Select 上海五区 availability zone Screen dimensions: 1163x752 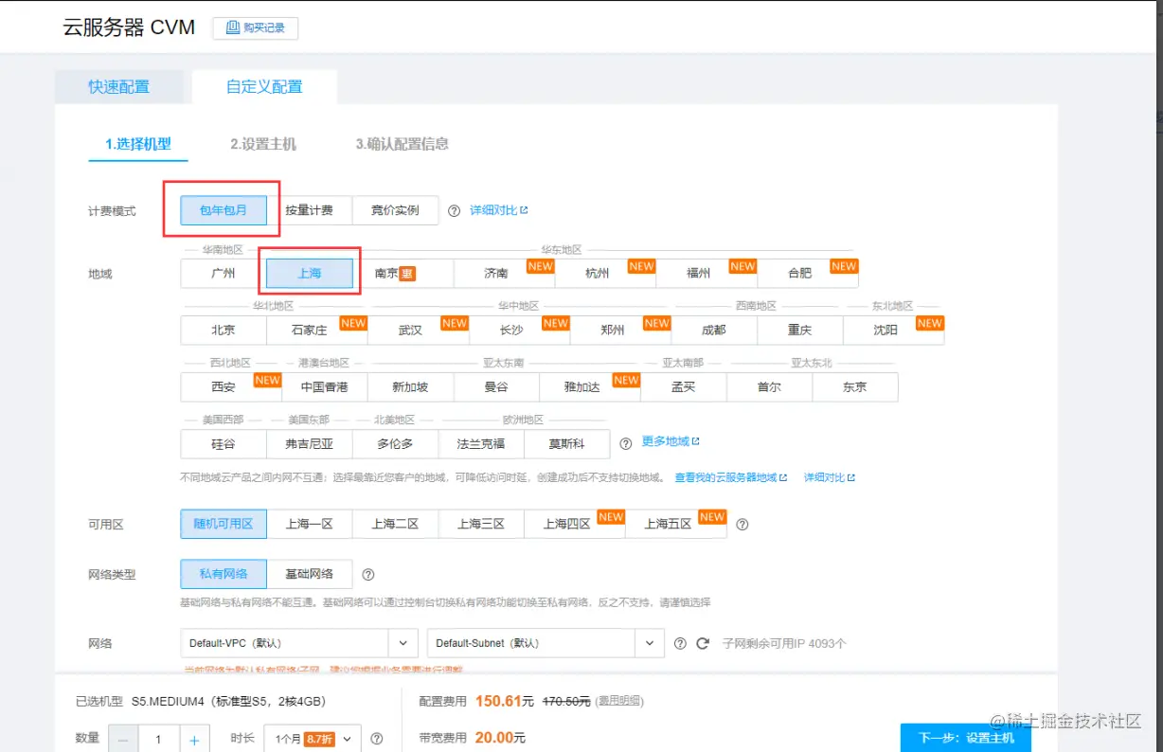pos(675,524)
